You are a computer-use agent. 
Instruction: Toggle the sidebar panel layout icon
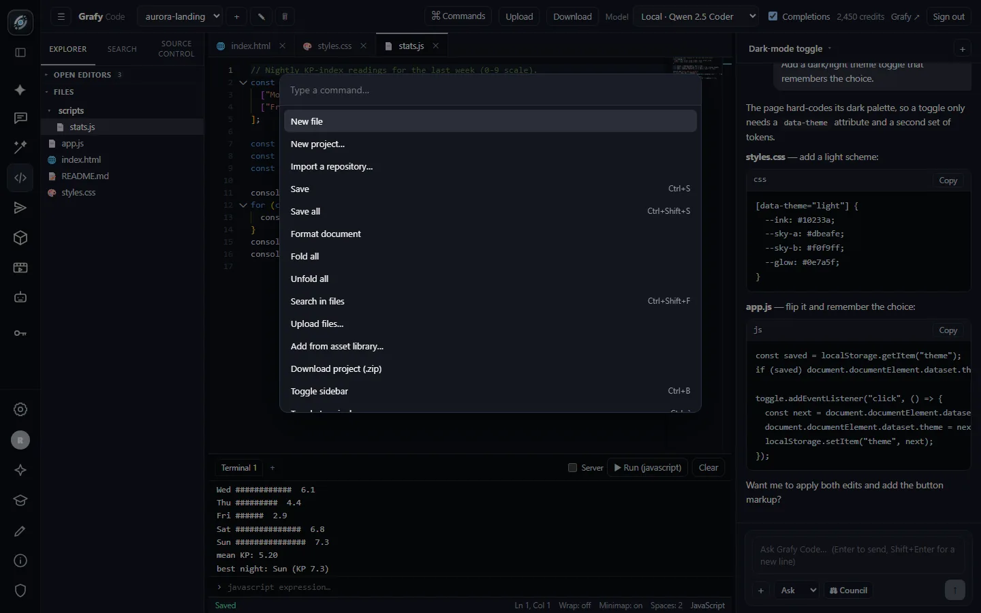(x=20, y=52)
